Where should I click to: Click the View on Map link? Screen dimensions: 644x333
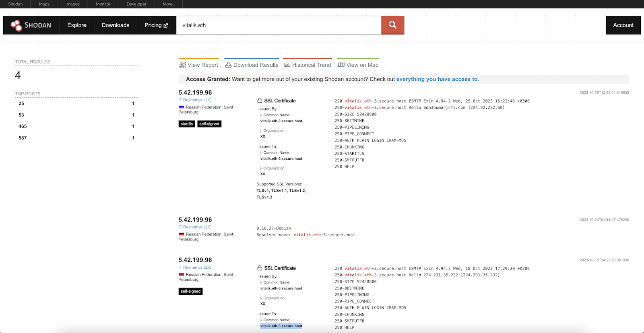pos(358,65)
